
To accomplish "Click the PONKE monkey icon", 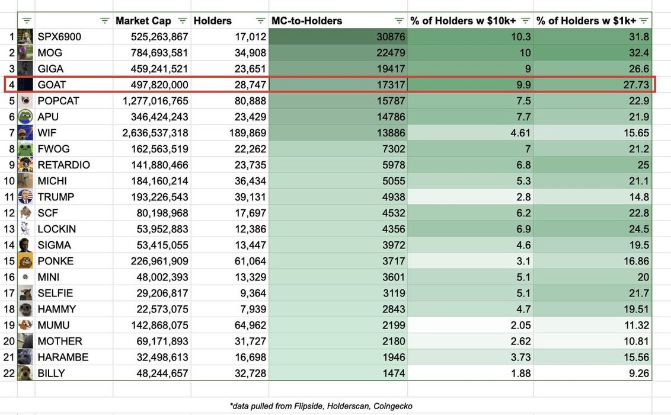I will click(x=25, y=261).
